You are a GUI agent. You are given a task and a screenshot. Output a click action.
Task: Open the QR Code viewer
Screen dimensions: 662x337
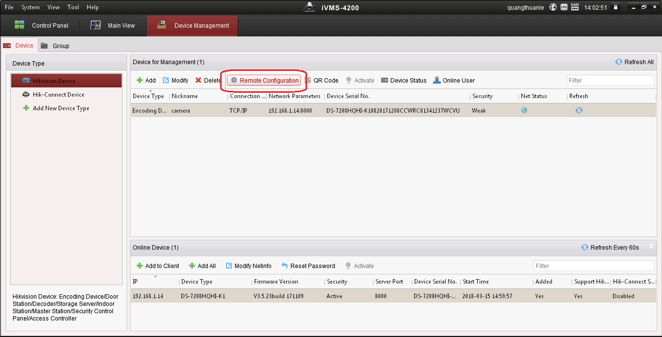(322, 81)
